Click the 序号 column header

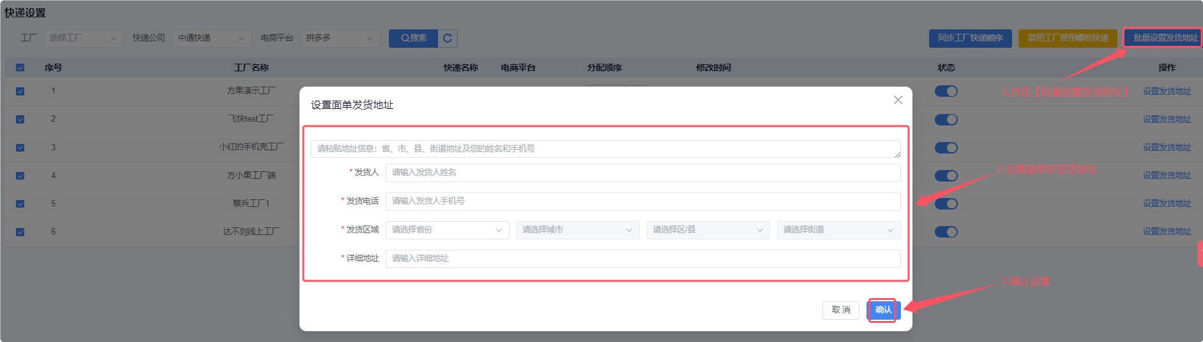[x=53, y=68]
